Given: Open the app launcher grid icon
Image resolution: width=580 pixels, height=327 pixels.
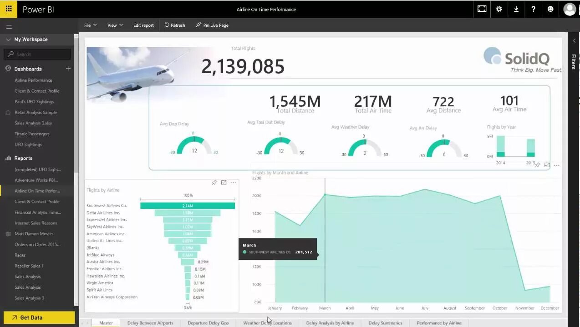Looking at the screenshot, I should click(9, 9).
